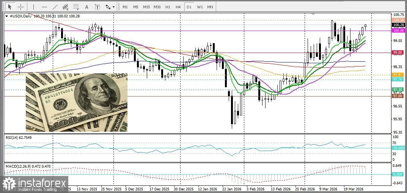Click the hundred dollar bill image
The width and height of the screenshot is (407, 193).
pos(76,103)
